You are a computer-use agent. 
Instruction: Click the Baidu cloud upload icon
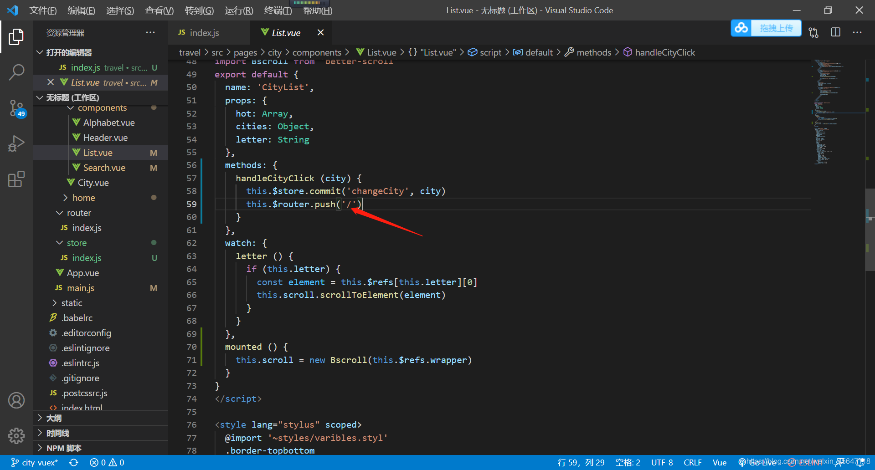coord(741,28)
